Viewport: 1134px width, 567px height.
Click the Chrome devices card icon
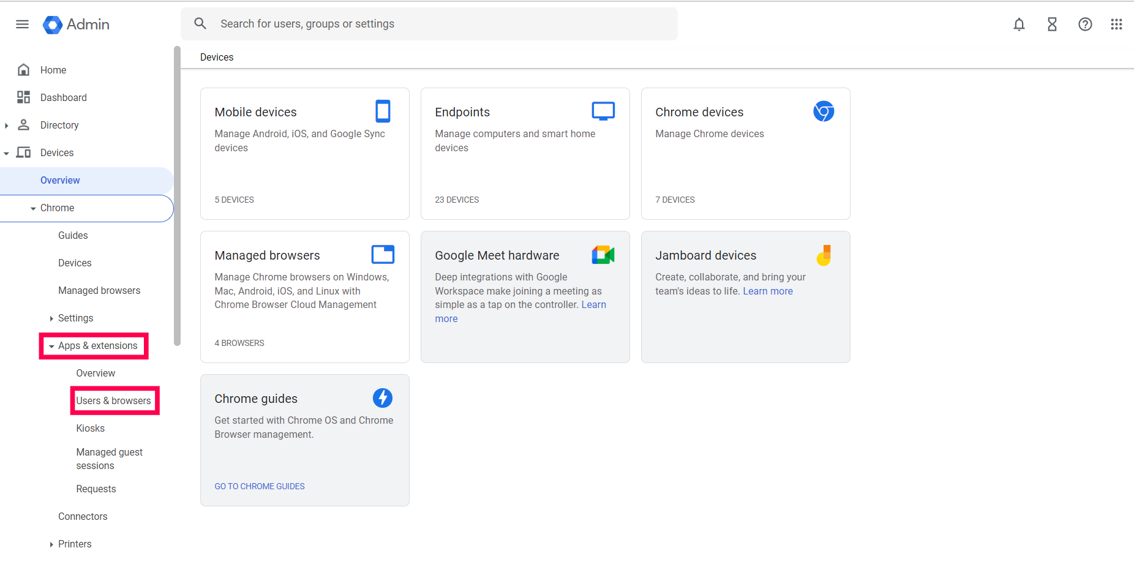point(824,111)
